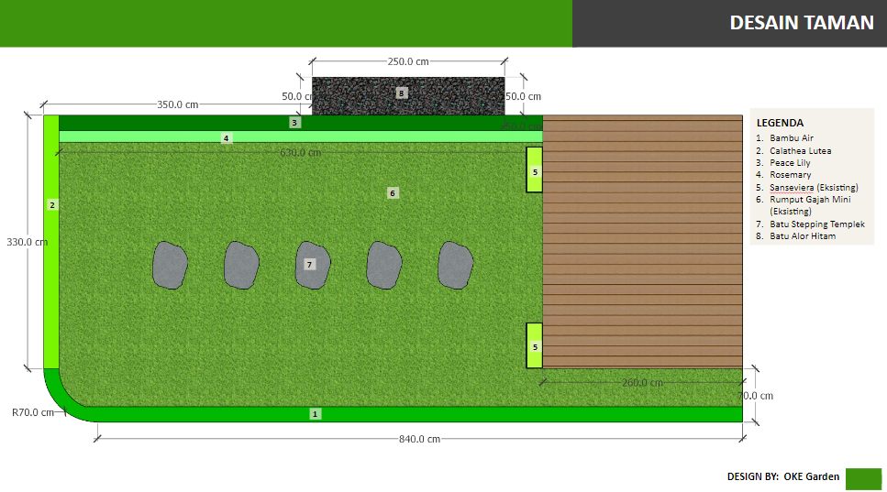Select legend entry Sanseviera (Eksisting)
Viewport: 887px width, 492px height.
pyautogui.click(x=814, y=188)
